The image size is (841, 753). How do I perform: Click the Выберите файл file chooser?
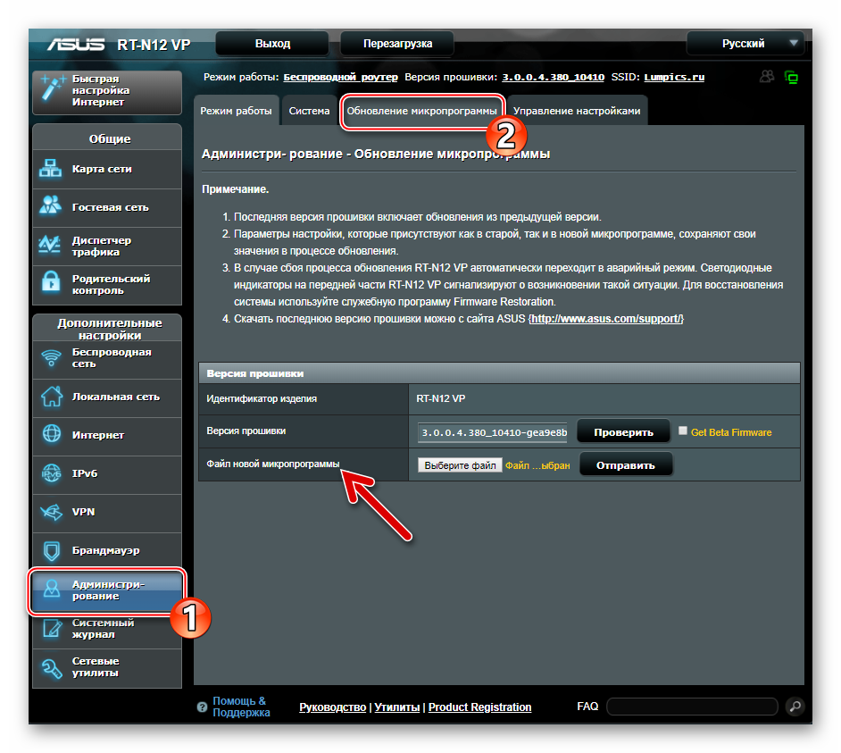460,465
